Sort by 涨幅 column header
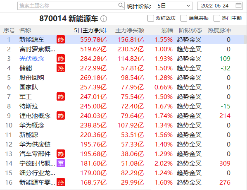Screen dimensions: 247x190 (x=167, y=30)
